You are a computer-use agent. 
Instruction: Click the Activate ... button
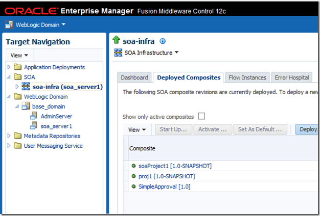(x=213, y=129)
